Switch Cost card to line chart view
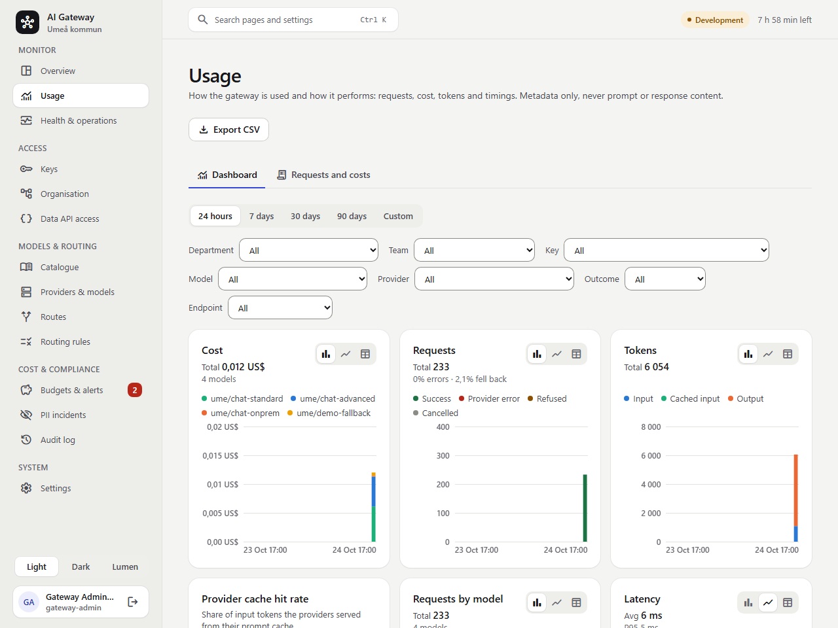 346,354
